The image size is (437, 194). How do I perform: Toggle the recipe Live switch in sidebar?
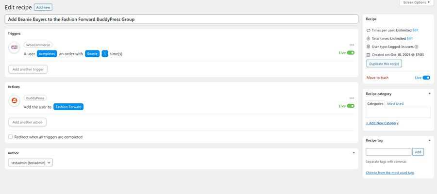point(426,78)
